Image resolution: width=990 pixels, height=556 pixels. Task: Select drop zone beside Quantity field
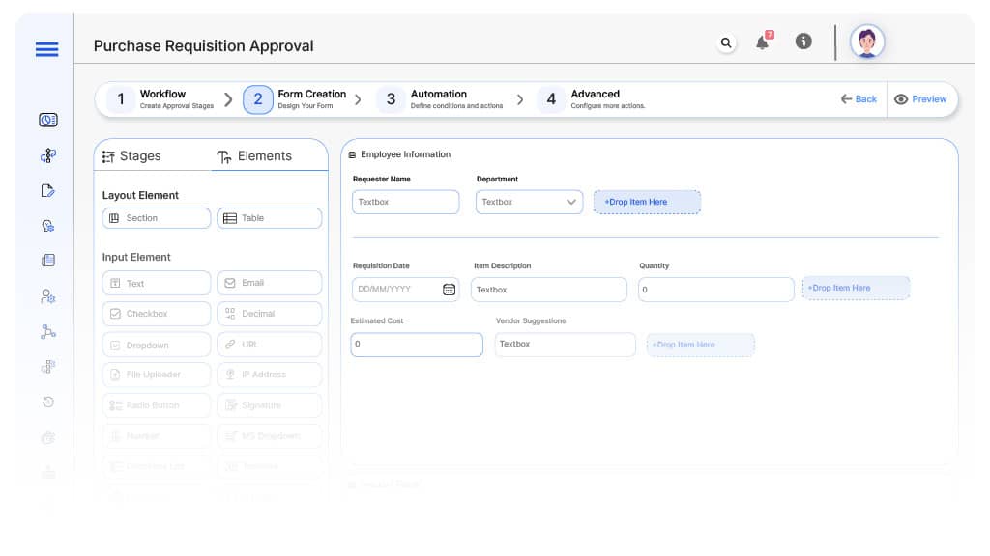click(x=856, y=288)
